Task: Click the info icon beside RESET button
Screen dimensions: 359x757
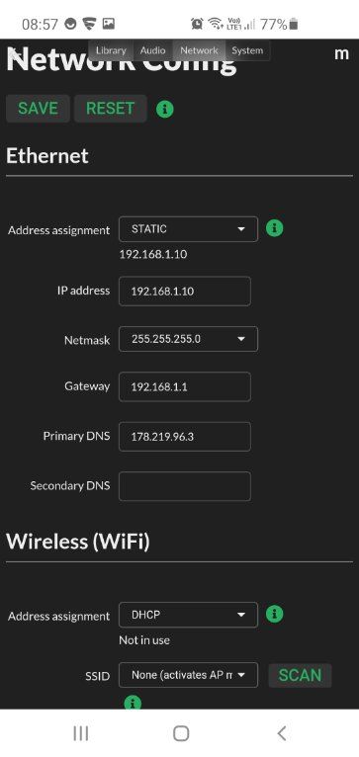Action: click(x=165, y=110)
